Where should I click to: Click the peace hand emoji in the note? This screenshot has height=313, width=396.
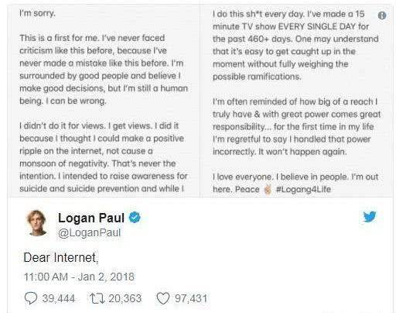268,189
